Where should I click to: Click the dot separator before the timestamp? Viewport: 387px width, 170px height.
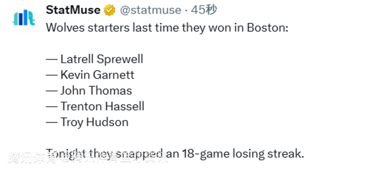click(186, 10)
